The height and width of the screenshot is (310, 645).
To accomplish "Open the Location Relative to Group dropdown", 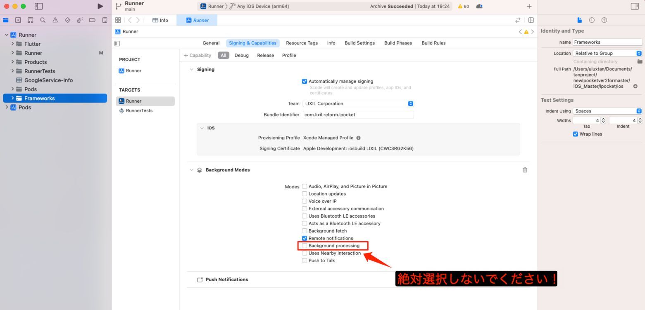I will 607,53.
